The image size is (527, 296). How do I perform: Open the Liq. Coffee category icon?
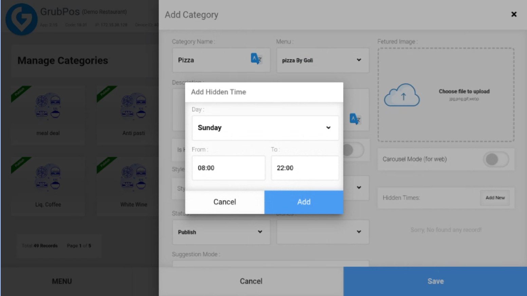click(48, 177)
